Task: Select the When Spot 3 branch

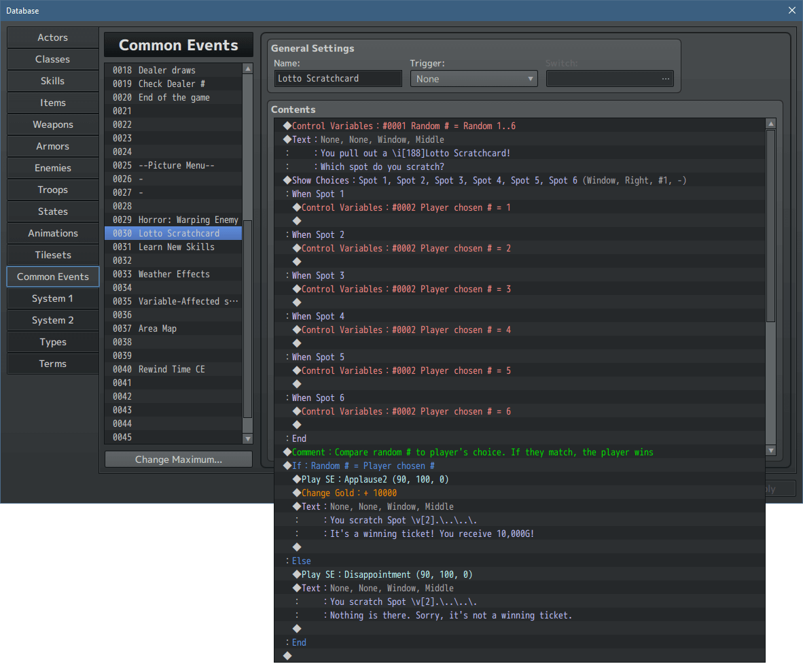Action: click(x=519, y=276)
